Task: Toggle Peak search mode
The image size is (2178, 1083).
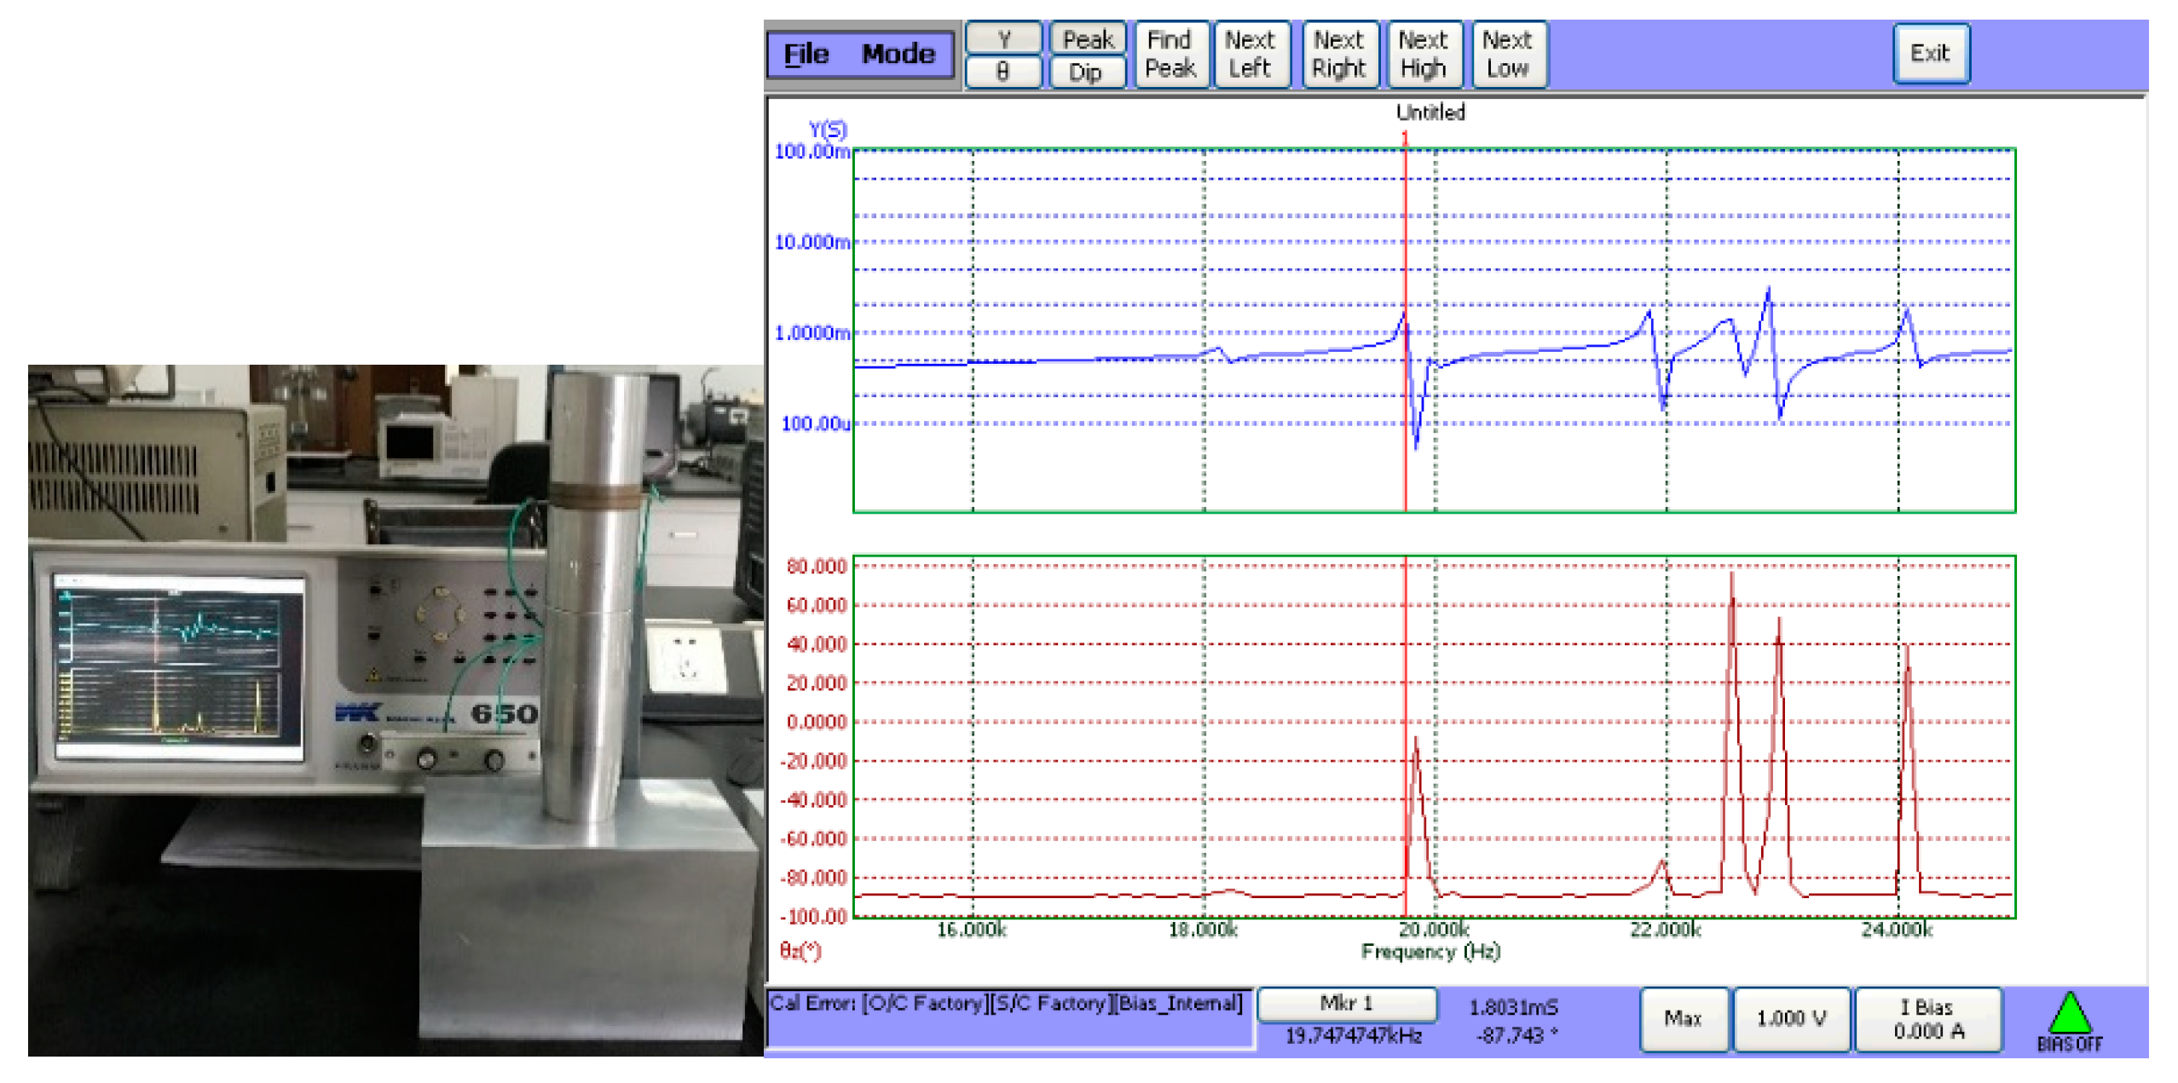Action: (1087, 39)
